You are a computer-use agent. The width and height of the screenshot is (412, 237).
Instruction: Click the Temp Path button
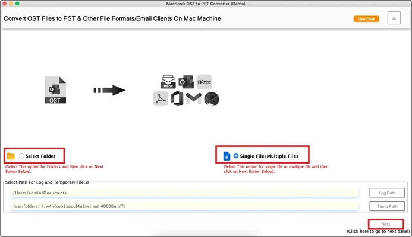click(x=387, y=206)
